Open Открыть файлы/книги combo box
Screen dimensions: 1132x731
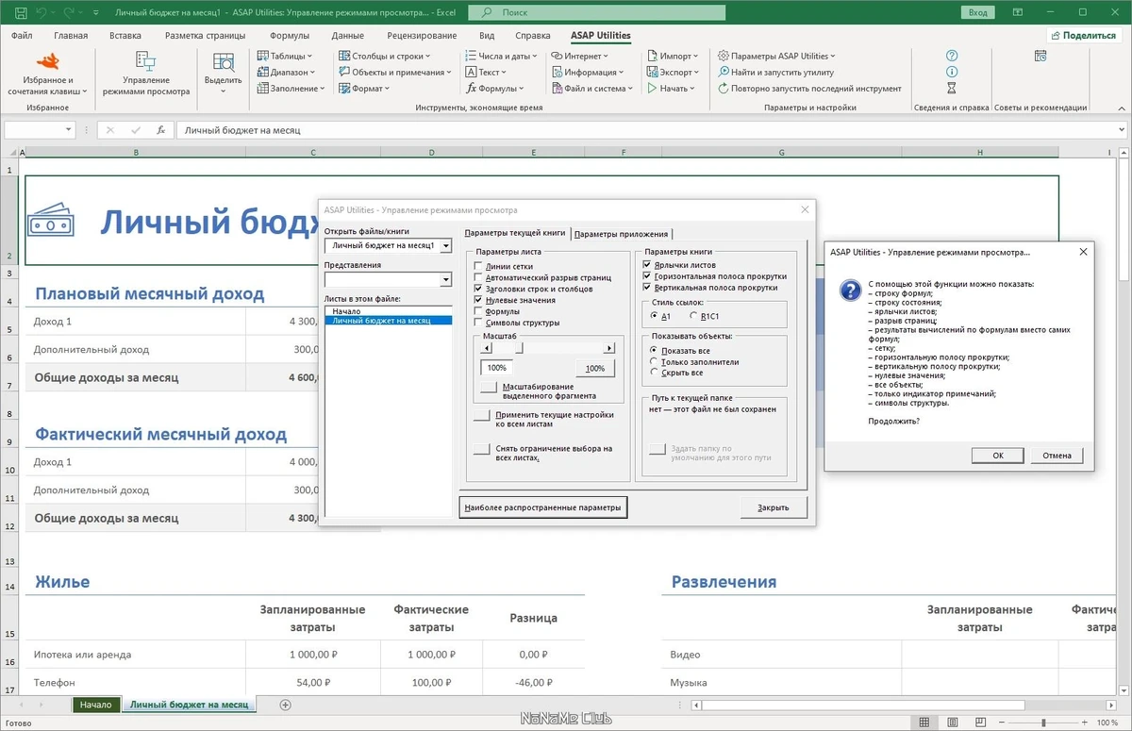click(x=388, y=245)
